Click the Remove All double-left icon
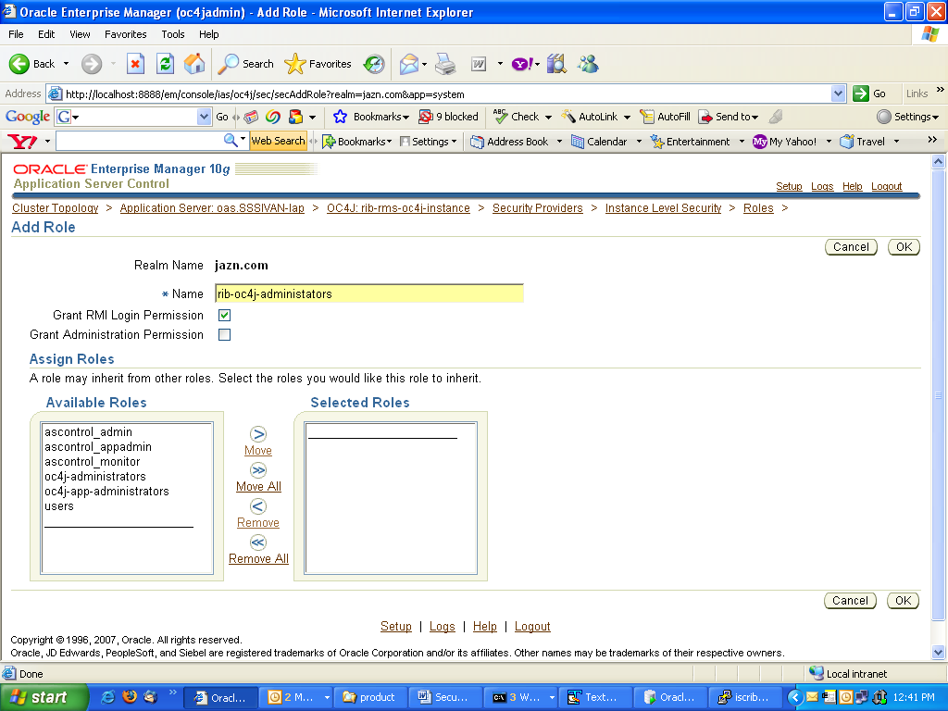The width and height of the screenshot is (948, 711). 258,543
